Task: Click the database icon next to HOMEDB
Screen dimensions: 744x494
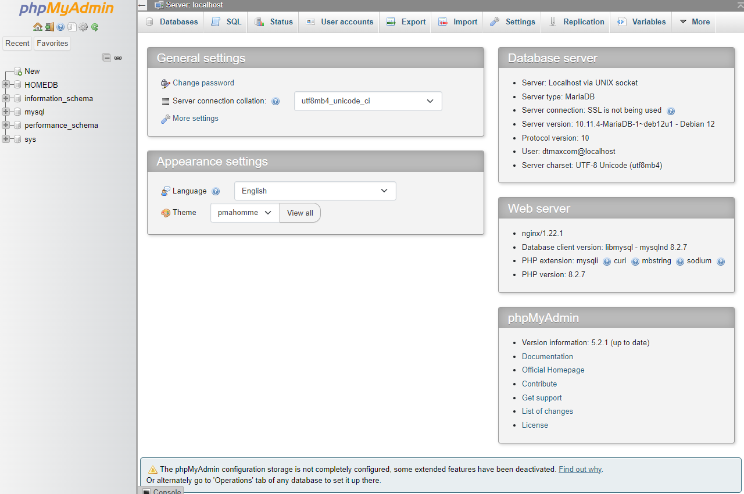Action: click(x=17, y=85)
